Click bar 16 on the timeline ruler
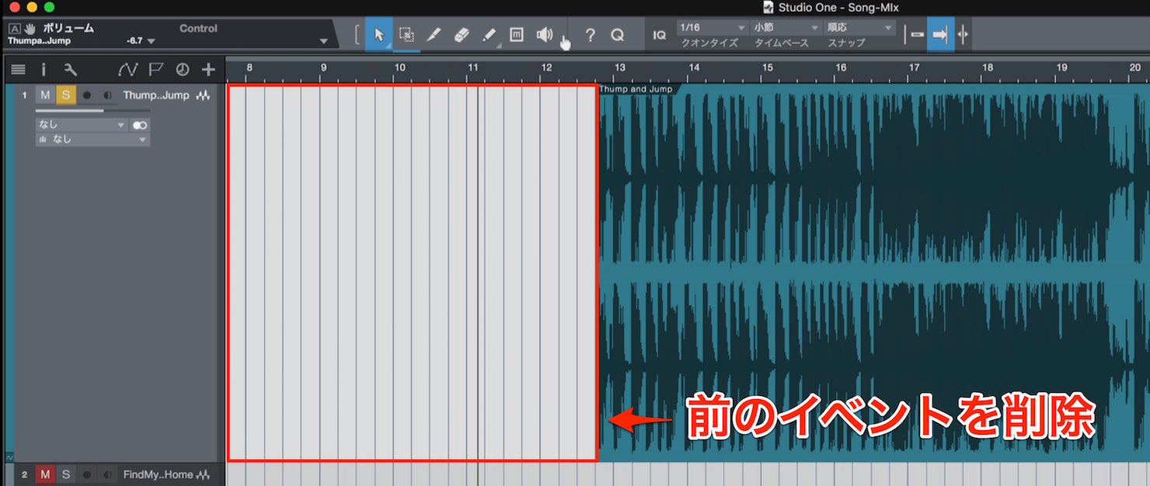Image resolution: width=1150 pixels, height=486 pixels. (x=840, y=68)
